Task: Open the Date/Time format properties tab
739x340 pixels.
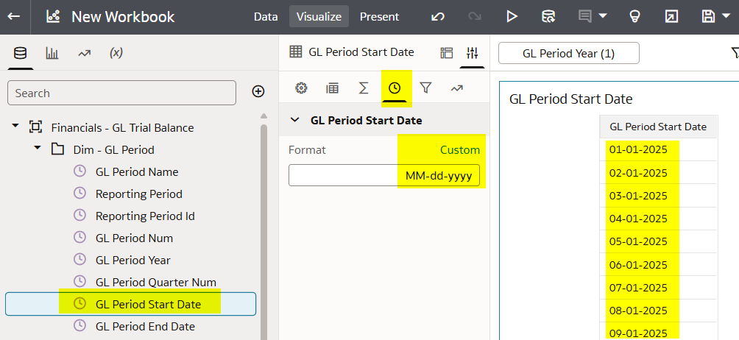Action: [x=395, y=88]
